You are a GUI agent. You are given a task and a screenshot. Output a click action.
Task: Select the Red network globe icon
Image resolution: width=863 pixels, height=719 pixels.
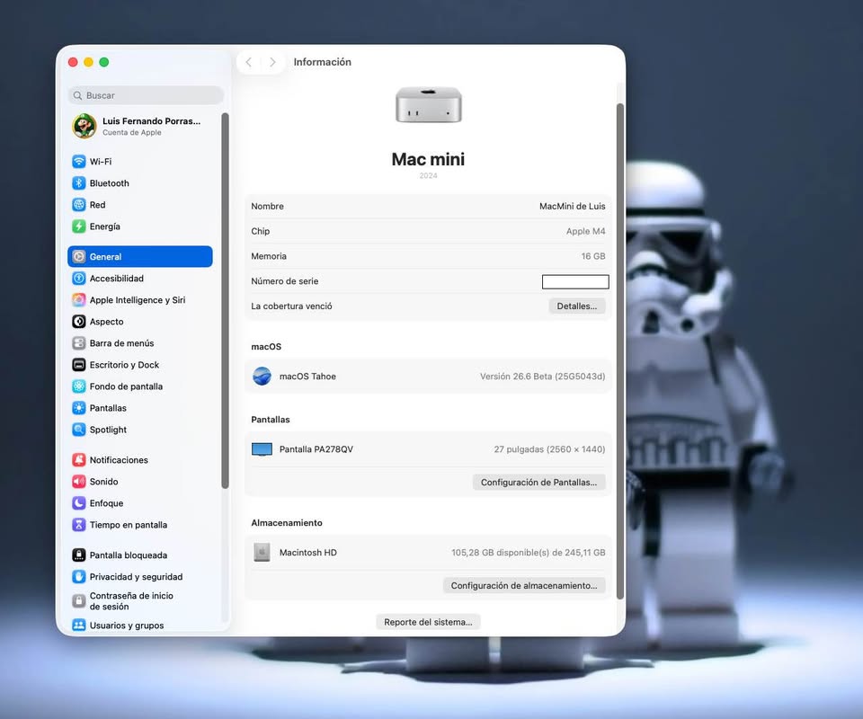pyautogui.click(x=79, y=205)
